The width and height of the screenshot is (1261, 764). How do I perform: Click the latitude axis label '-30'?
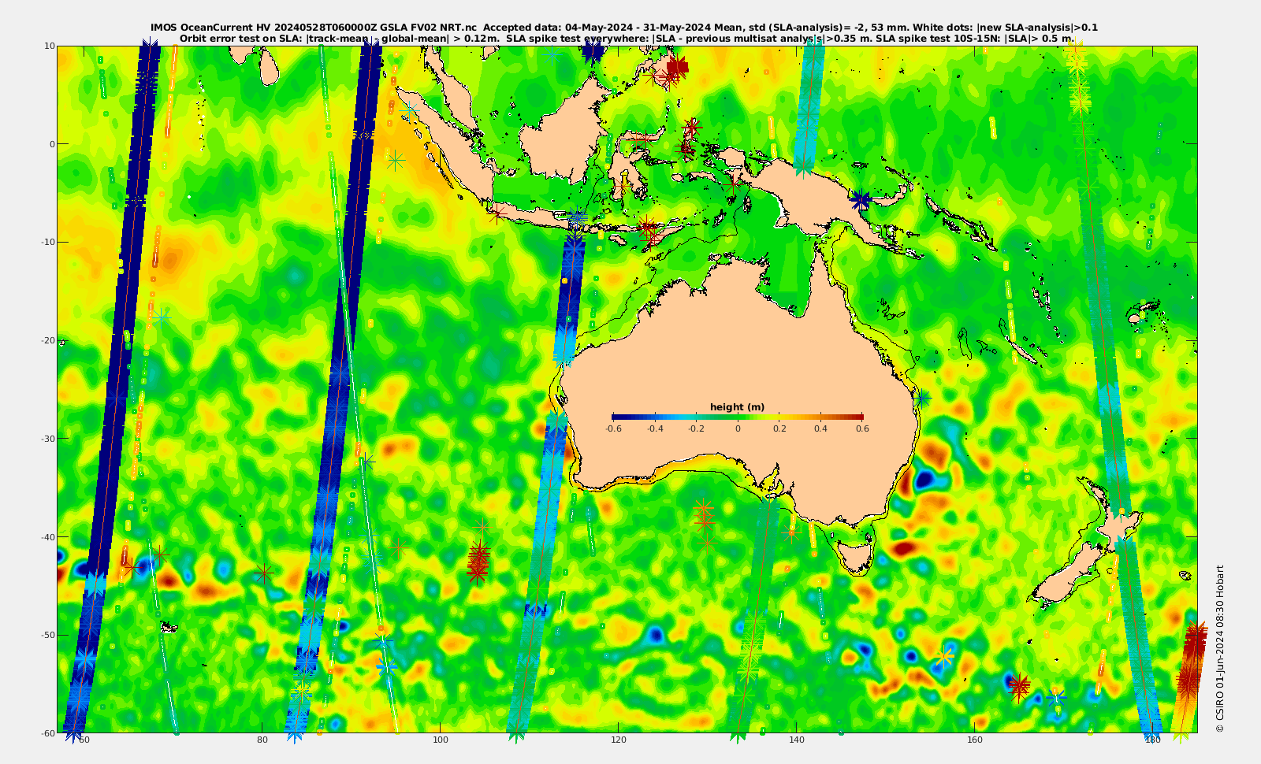[47, 438]
